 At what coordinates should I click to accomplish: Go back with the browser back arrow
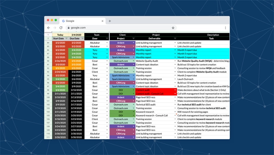point(49,28)
